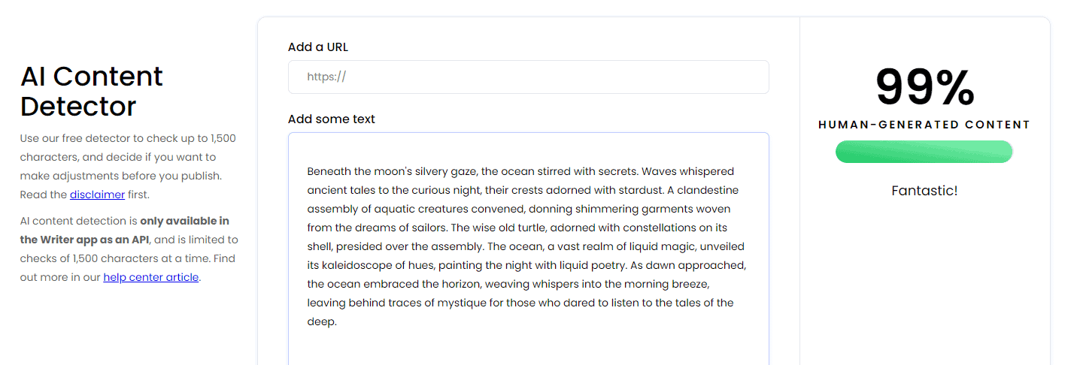Image resolution: width=1077 pixels, height=365 pixels.
Task: Click the https:// URL input field
Action: 528,77
